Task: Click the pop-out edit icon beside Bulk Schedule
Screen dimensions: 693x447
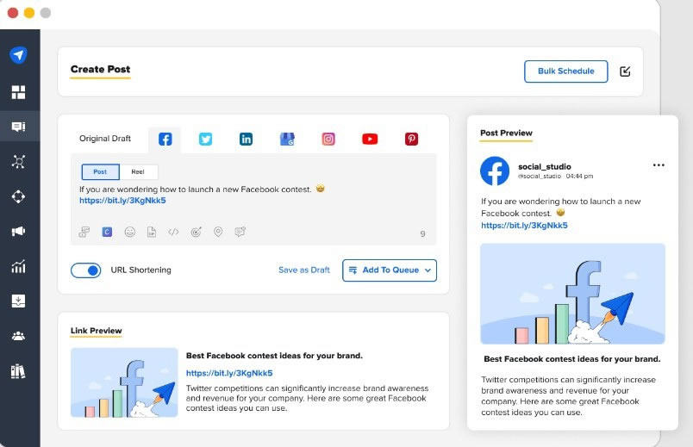Action: pos(625,71)
